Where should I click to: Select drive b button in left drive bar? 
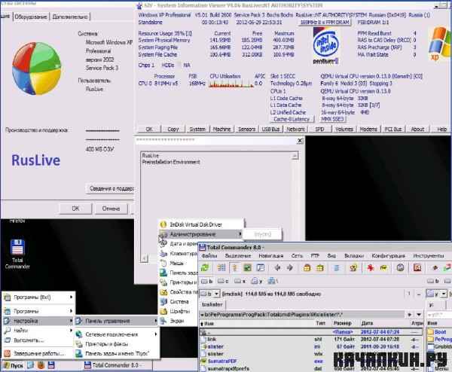point(207,281)
